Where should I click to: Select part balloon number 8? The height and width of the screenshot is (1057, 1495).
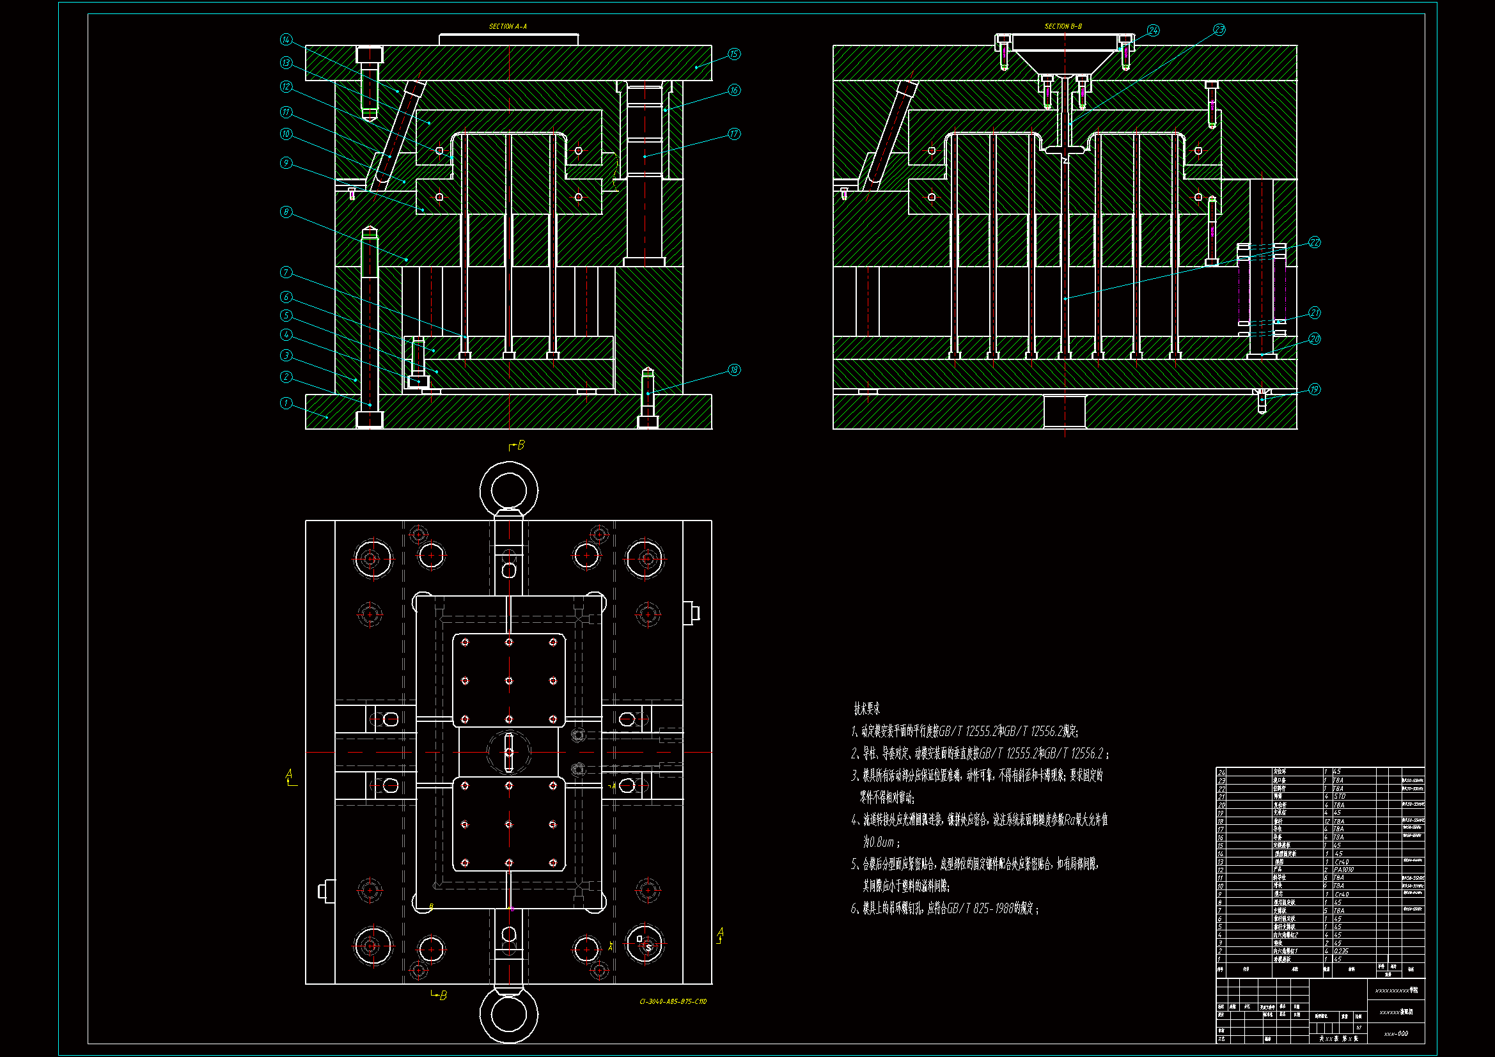click(x=286, y=212)
